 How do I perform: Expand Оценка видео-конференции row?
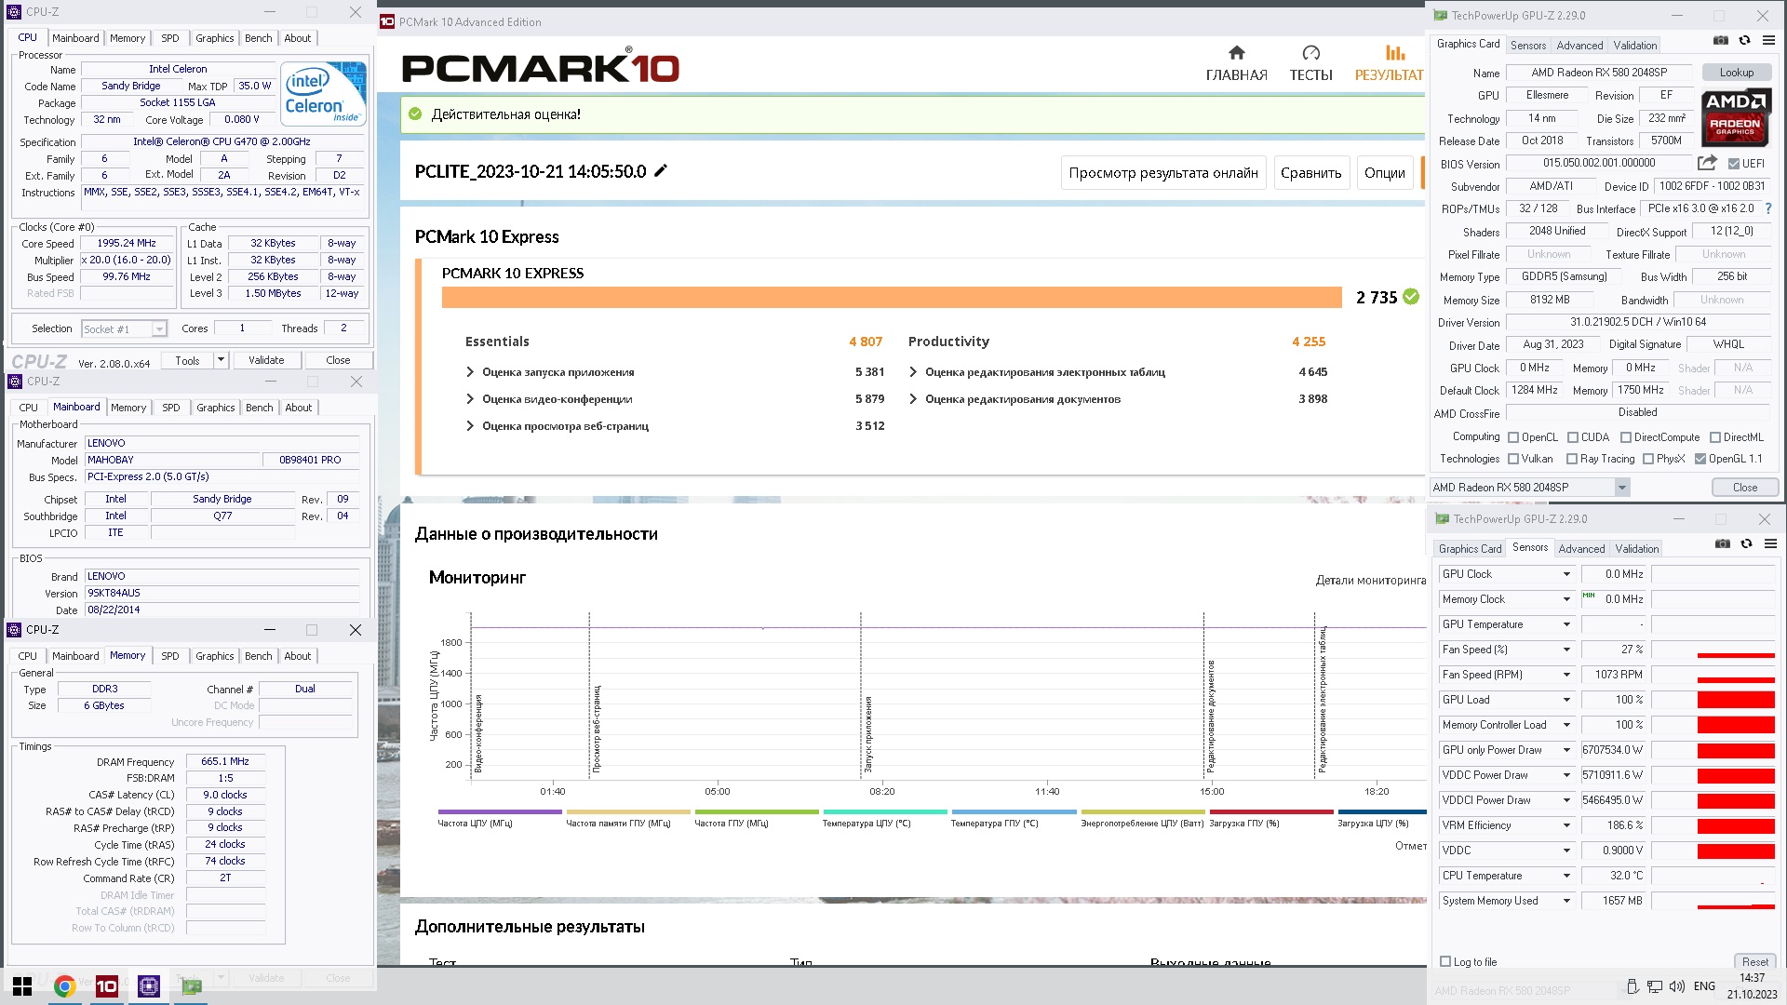(470, 399)
